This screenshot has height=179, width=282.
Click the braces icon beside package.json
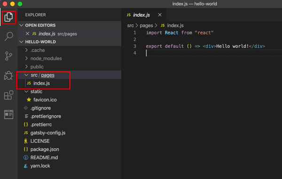[x=26, y=149]
